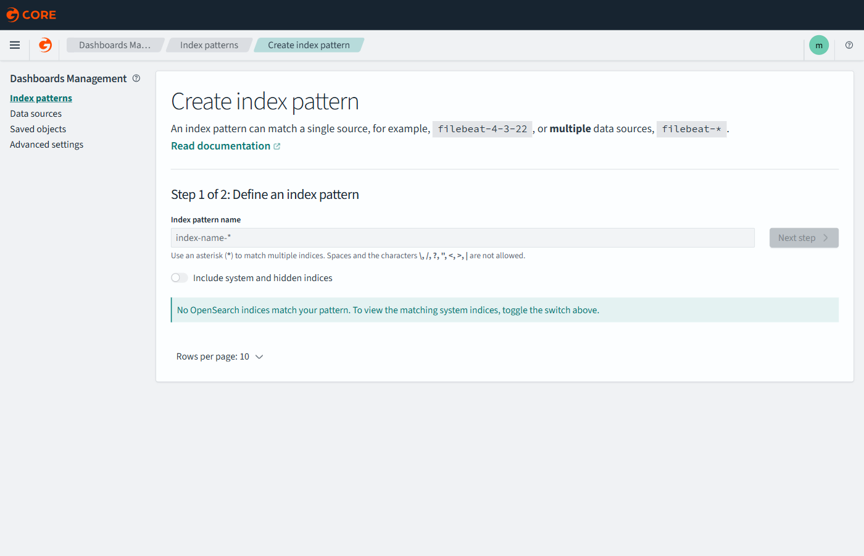Click the No OpenSearch indices match callout
This screenshot has width=864, height=556.
505,310
